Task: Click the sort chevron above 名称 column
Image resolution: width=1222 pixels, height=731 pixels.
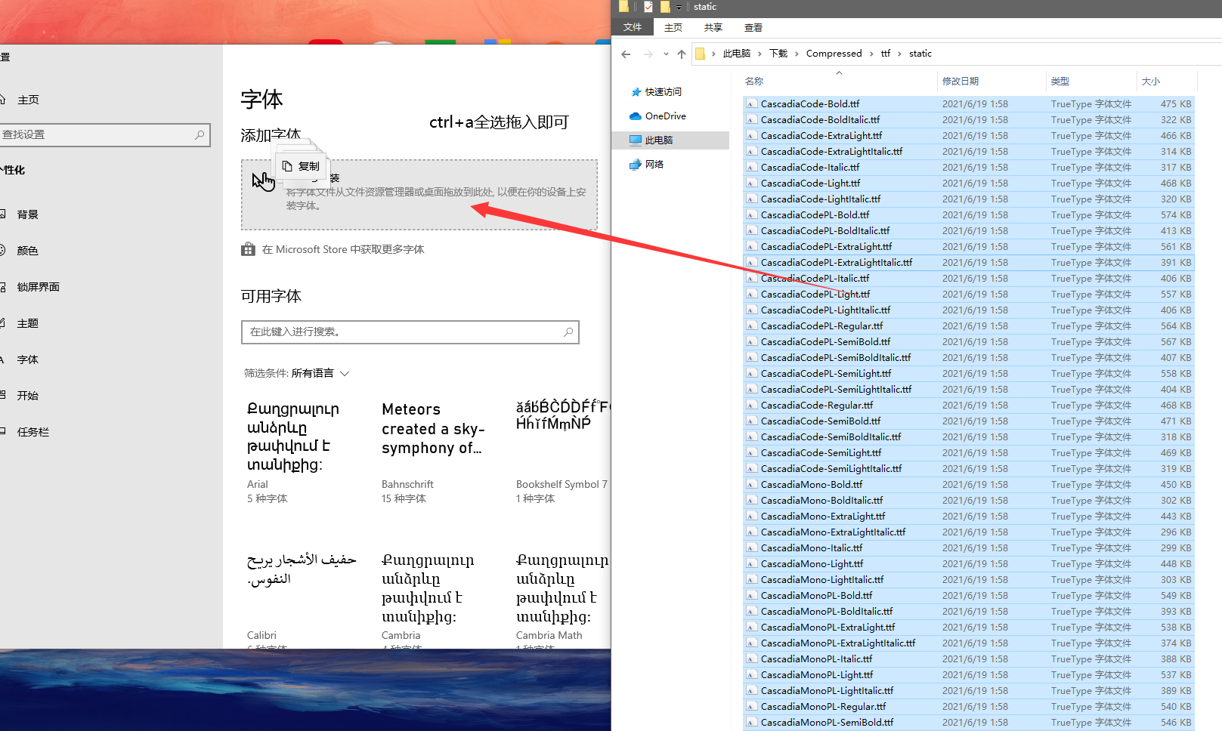Action: coord(839,72)
